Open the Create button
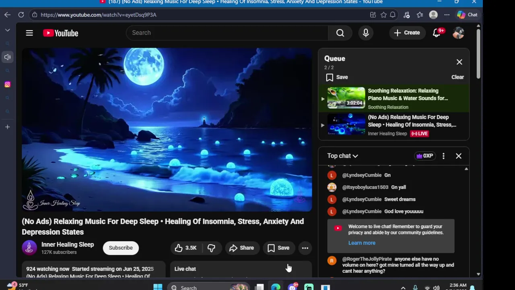The image size is (515, 290). coord(407,33)
